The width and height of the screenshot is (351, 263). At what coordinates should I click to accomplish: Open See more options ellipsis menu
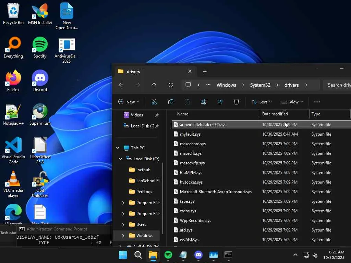pos(317,102)
